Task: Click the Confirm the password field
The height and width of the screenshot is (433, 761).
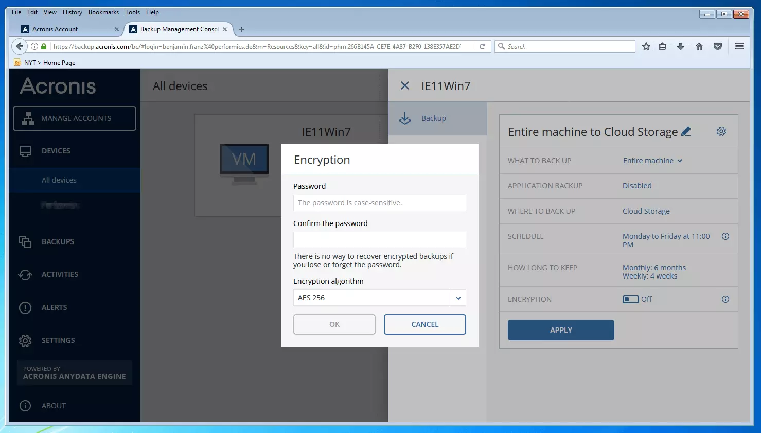Action: [380, 240]
